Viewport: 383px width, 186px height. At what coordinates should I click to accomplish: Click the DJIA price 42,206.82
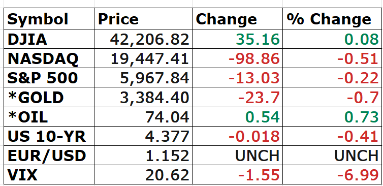point(143,39)
